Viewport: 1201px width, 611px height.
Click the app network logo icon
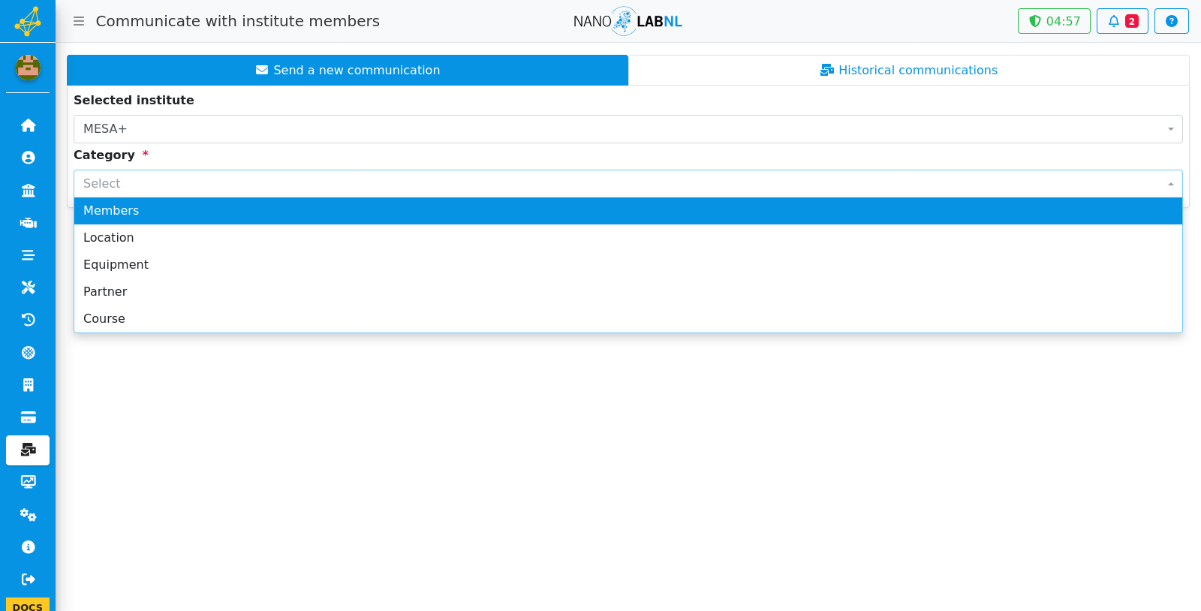click(x=28, y=21)
